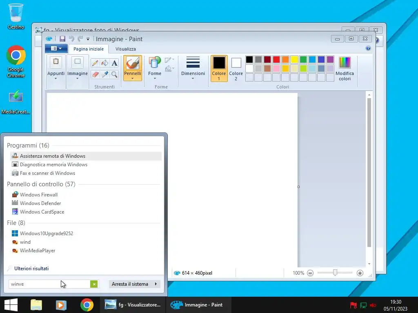
Task: Select the Pencil tool in Paint
Action: point(95,63)
